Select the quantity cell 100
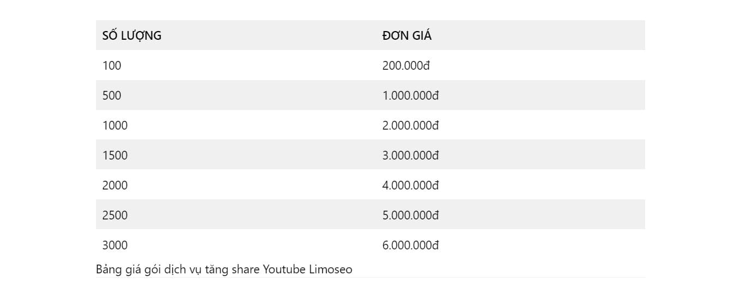 pos(112,65)
